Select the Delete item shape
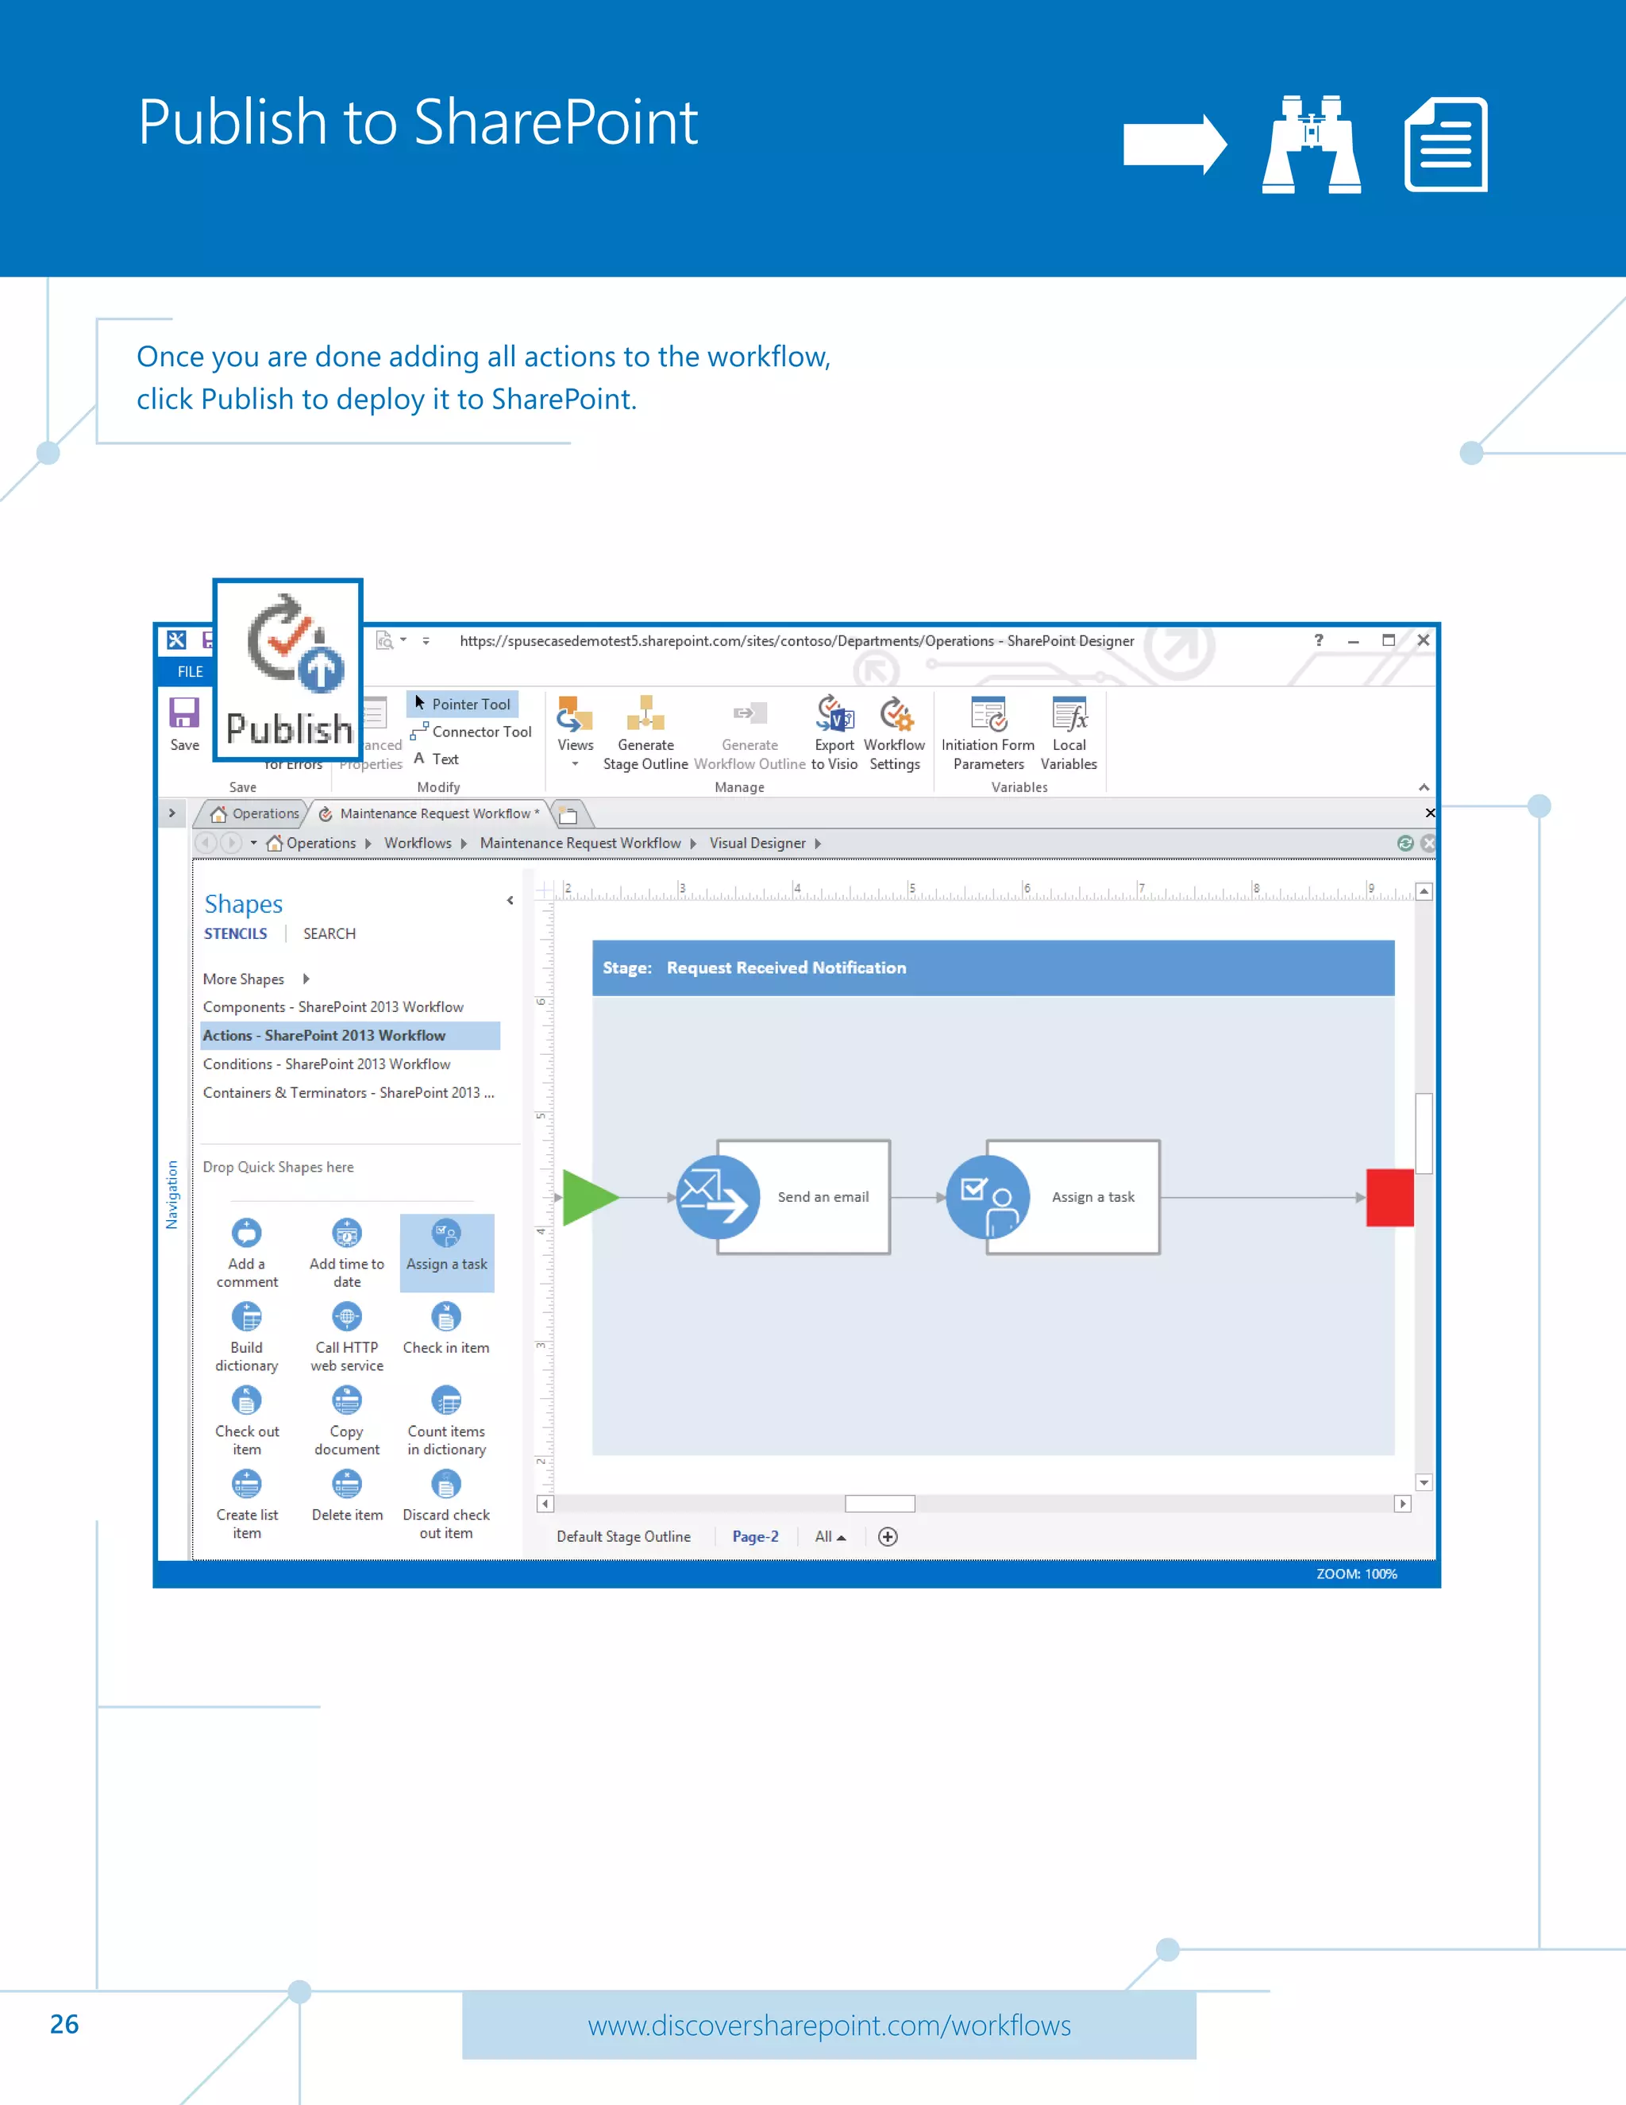 point(347,1497)
